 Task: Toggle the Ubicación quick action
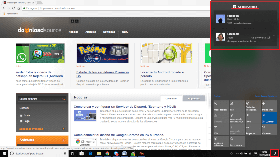tap(221, 118)
